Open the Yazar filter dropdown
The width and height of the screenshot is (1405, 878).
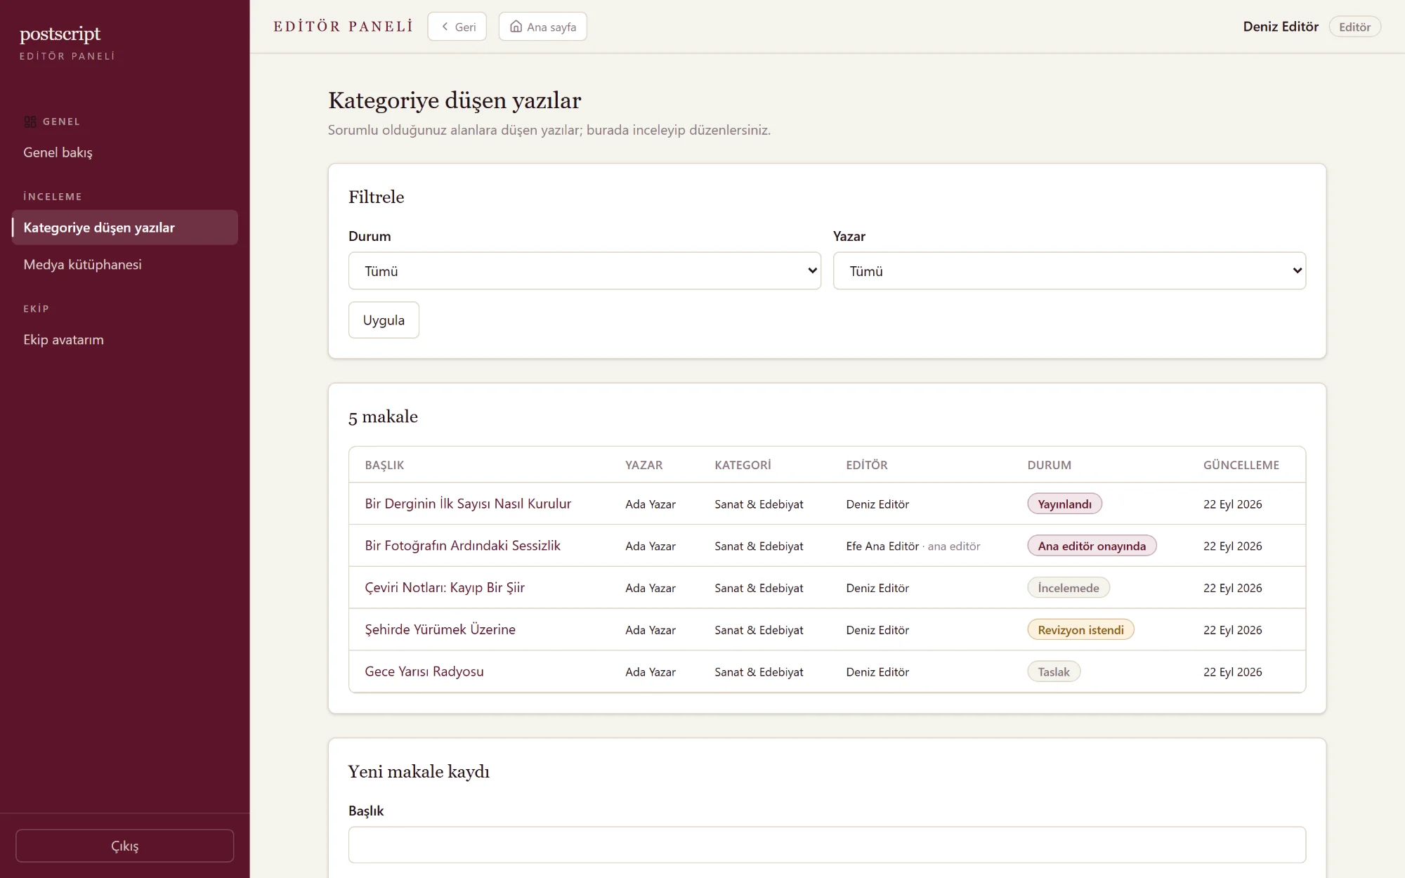point(1069,270)
